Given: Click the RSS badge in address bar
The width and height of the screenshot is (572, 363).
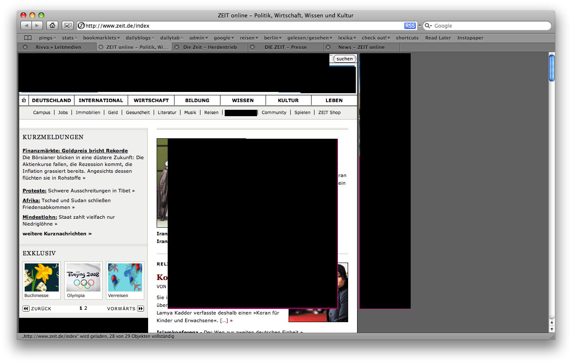Looking at the screenshot, I should coord(410,26).
